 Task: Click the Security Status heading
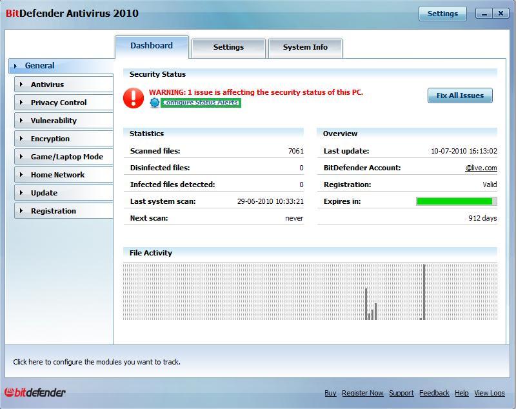157,74
